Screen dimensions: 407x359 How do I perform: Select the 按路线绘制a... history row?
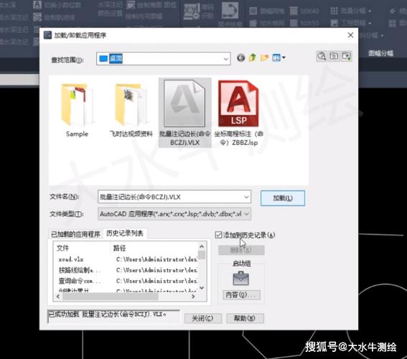127,270
